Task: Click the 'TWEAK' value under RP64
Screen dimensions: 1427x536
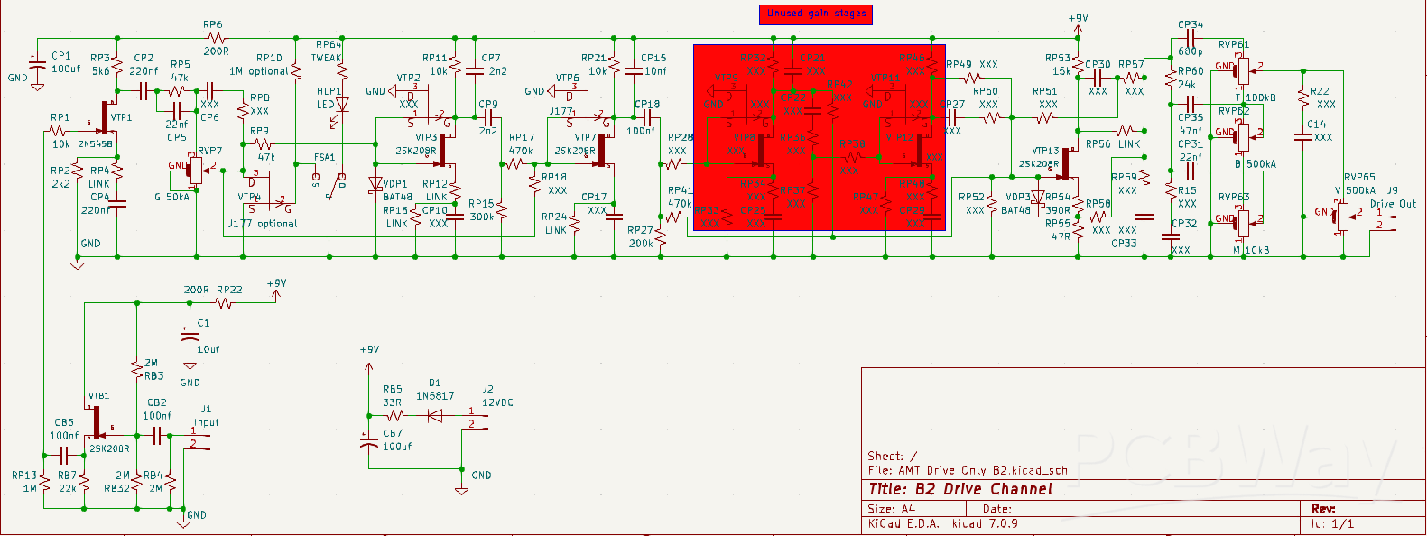Action: pos(327,58)
